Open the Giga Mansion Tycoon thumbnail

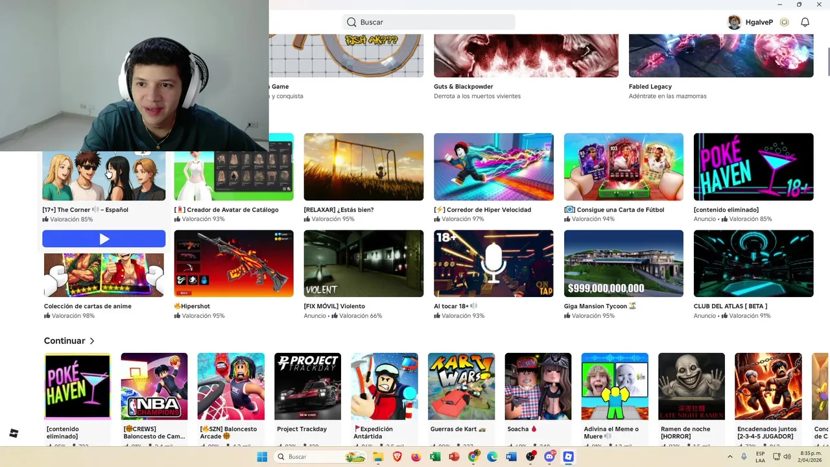click(624, 263)
